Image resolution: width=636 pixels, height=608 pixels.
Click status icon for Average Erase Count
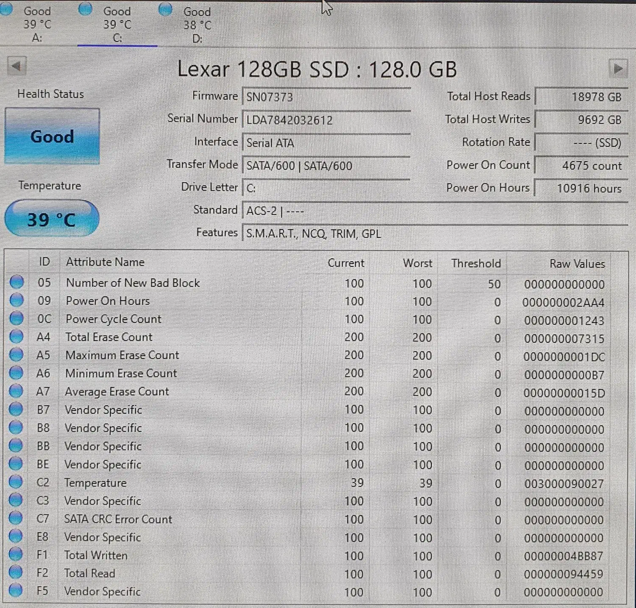[x=16, y=391]
